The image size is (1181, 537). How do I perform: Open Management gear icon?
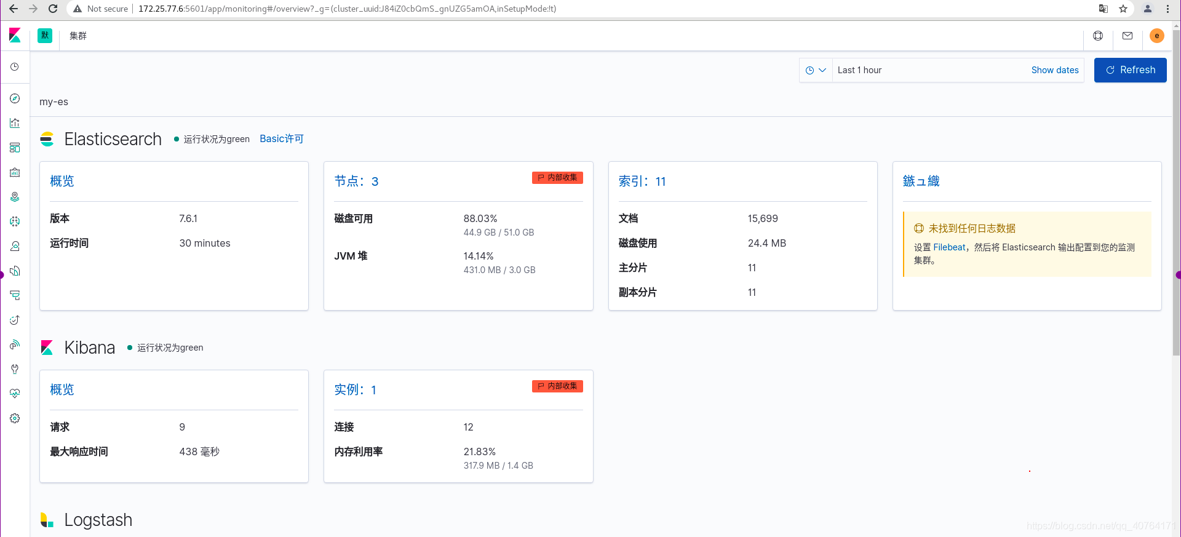click(x=15, y=418)
